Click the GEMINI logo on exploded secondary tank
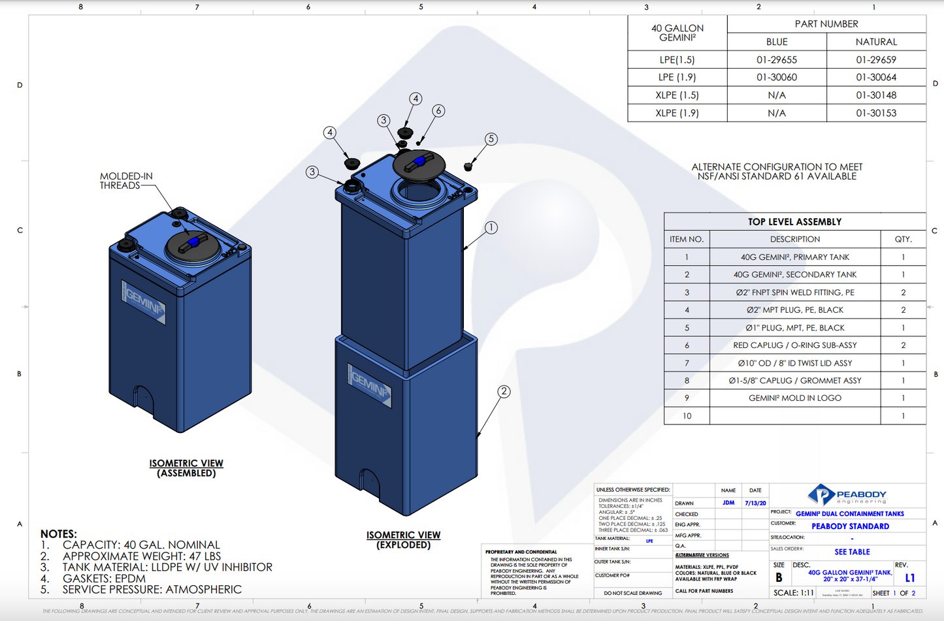The height and width of the screenshot is (621, 944). point(370,386)
